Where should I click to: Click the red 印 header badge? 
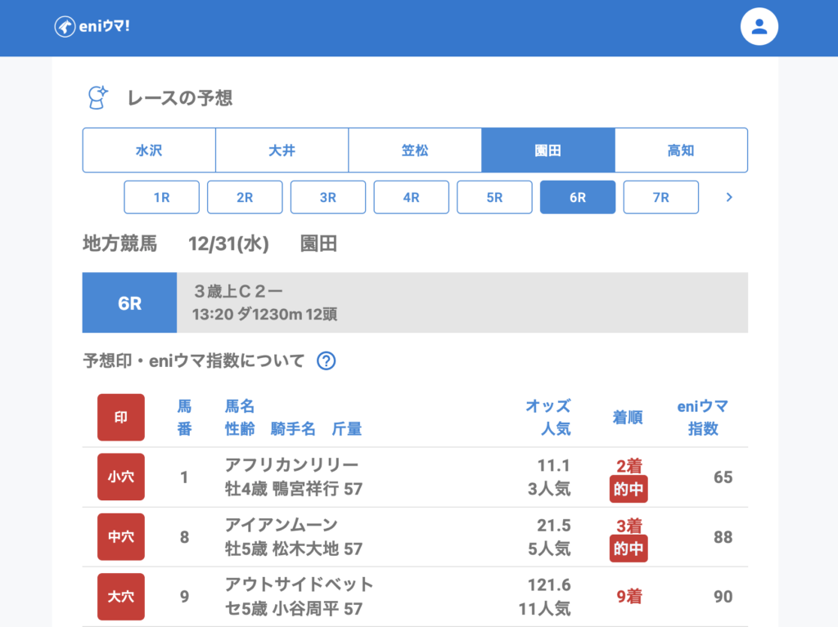120,417
